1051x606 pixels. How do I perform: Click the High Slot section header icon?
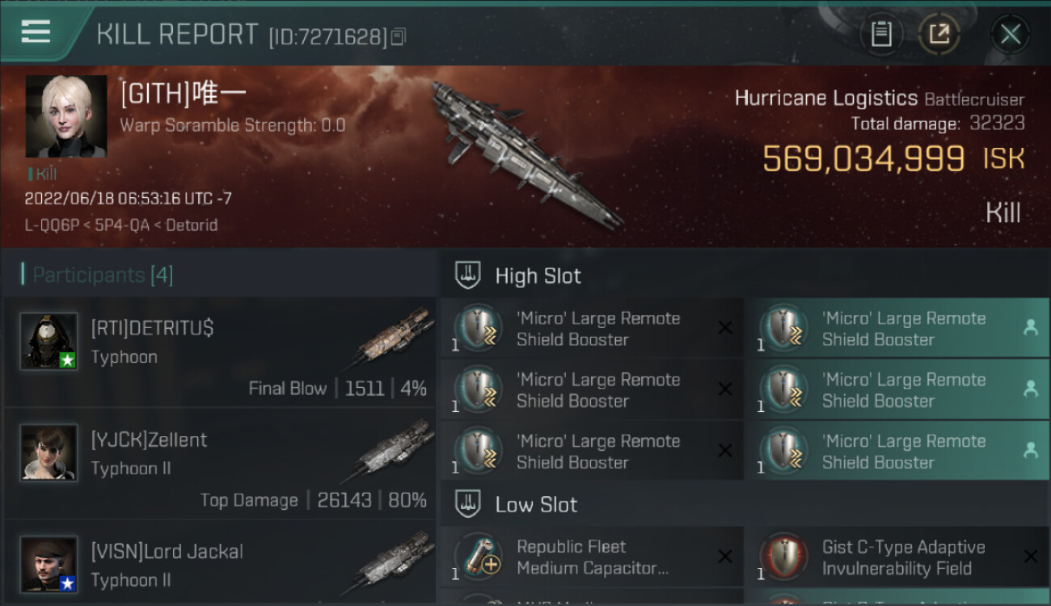468,275
